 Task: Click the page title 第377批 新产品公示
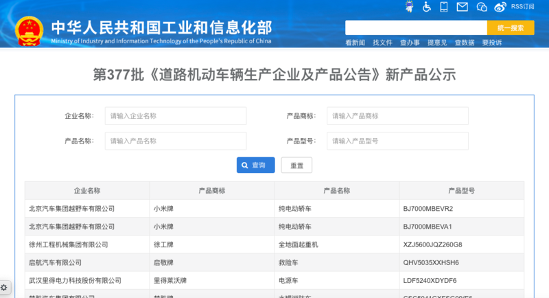(x=274, y=75)
